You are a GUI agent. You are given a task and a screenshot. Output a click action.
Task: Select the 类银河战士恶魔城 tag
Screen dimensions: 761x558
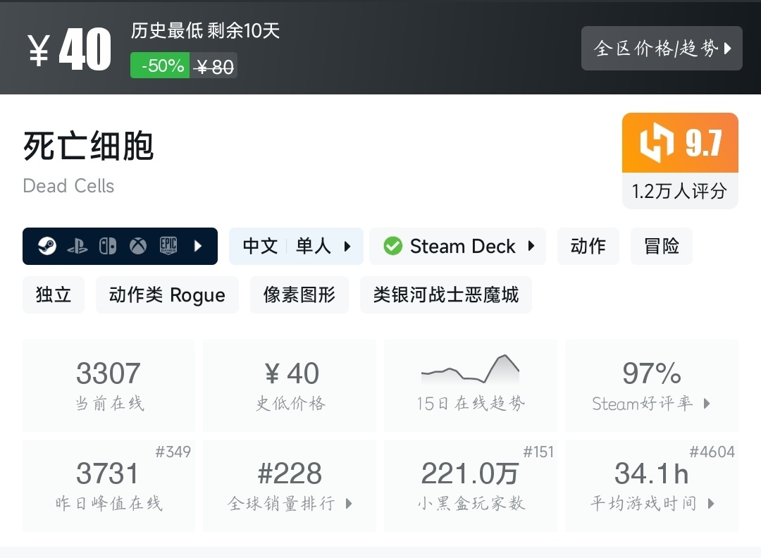click(x=445, y=294)
